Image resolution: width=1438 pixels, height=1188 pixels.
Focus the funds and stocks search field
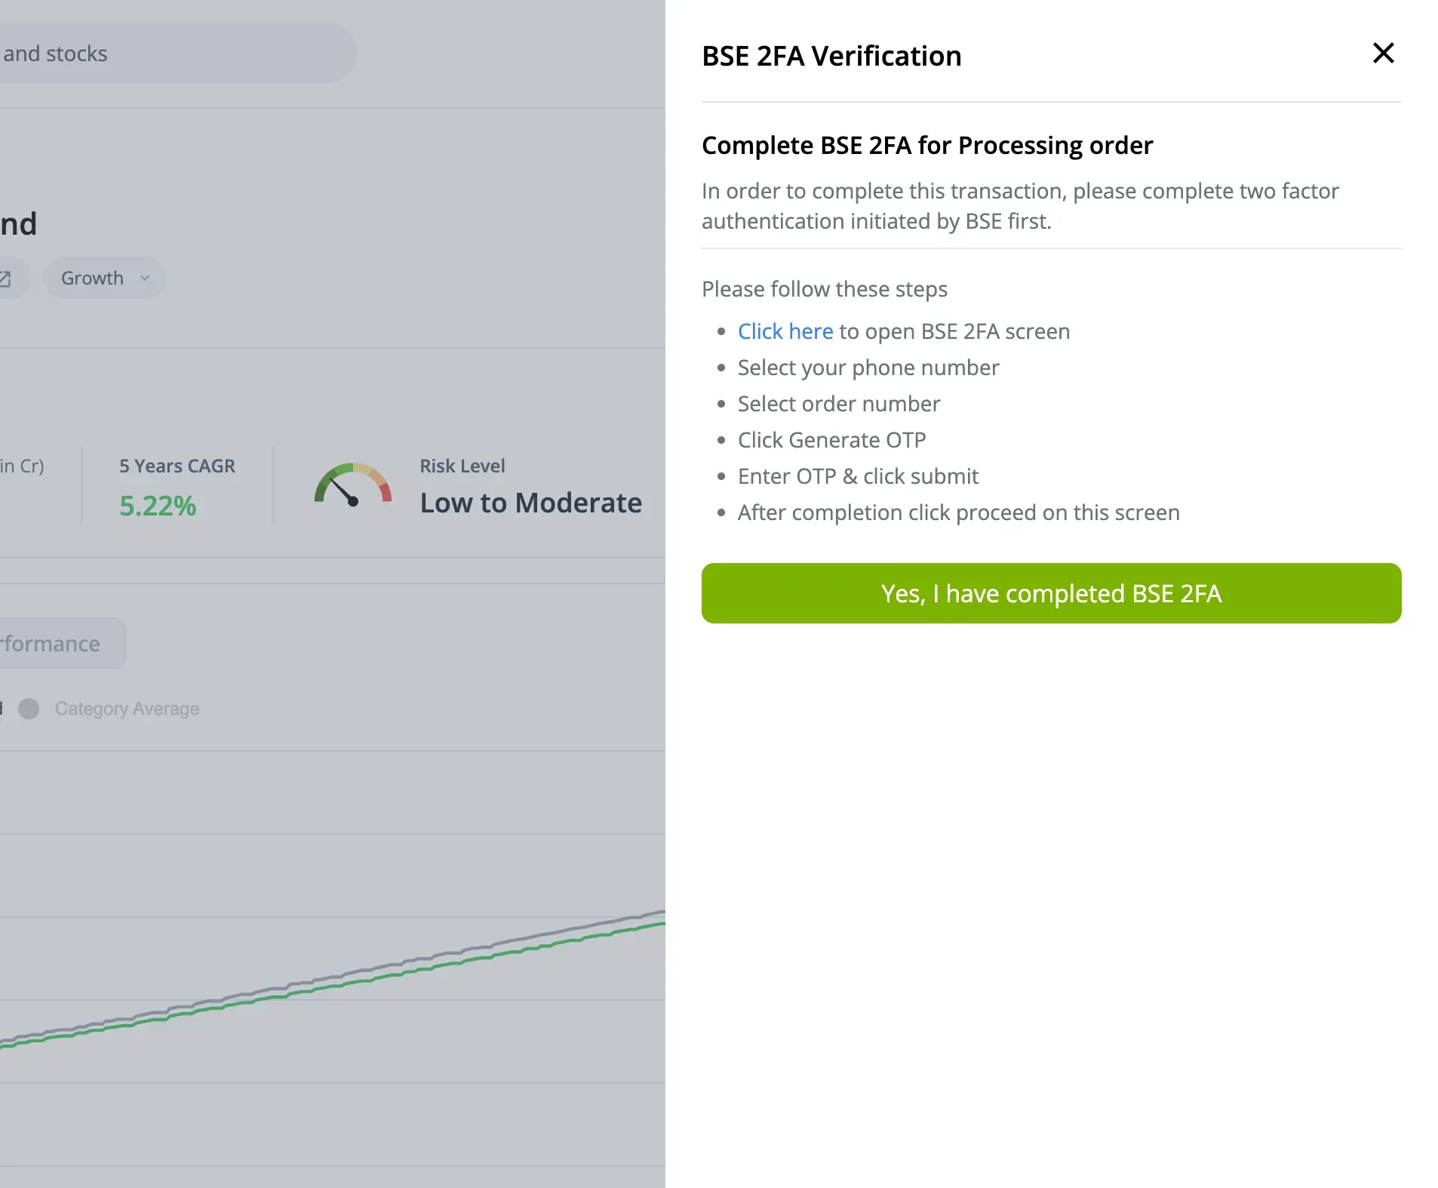click(177, 53)
